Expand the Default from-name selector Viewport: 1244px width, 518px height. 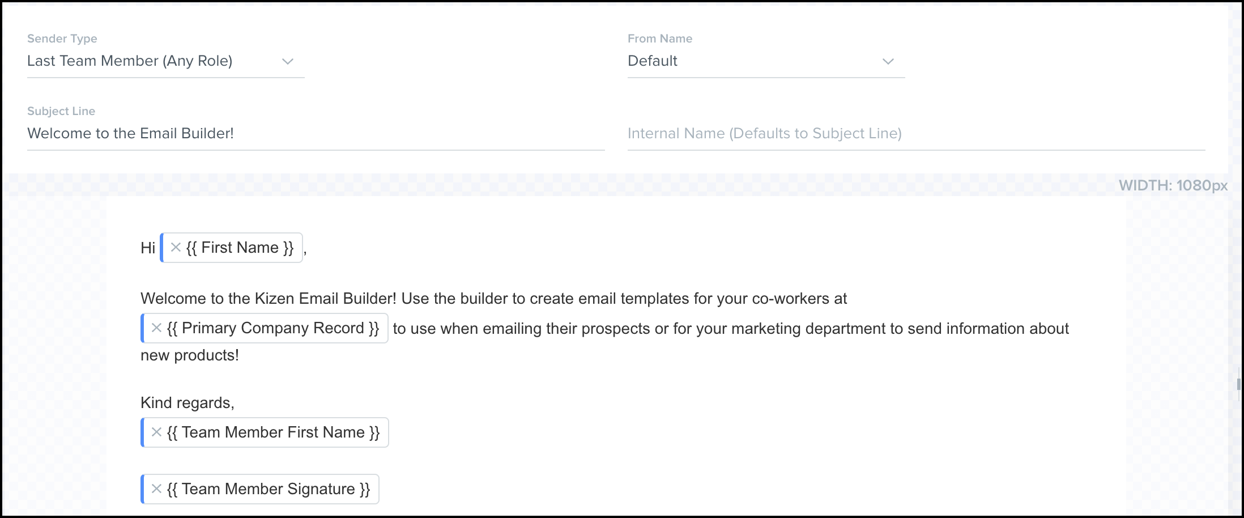[765, 61]
